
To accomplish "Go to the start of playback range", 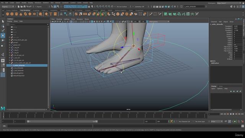I will [x=222, y=114].
